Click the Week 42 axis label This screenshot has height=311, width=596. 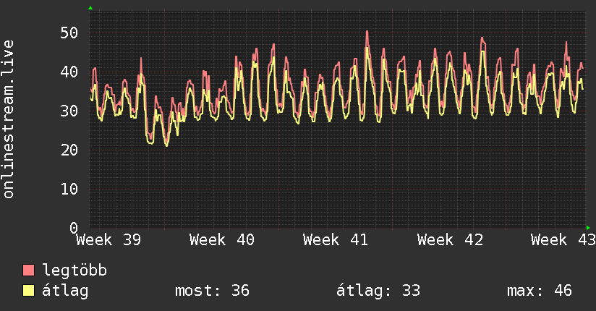click(x=450, y=240)
